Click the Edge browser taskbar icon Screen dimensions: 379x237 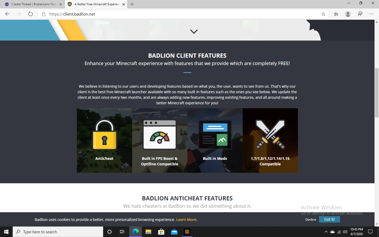click(136, 232)
